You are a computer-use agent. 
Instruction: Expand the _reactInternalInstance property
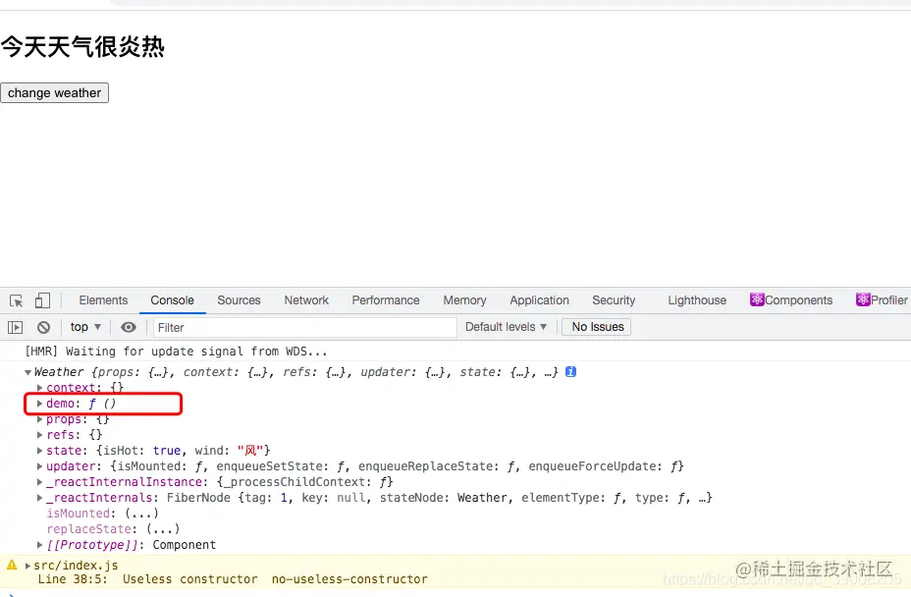click(x=39, y=482)
